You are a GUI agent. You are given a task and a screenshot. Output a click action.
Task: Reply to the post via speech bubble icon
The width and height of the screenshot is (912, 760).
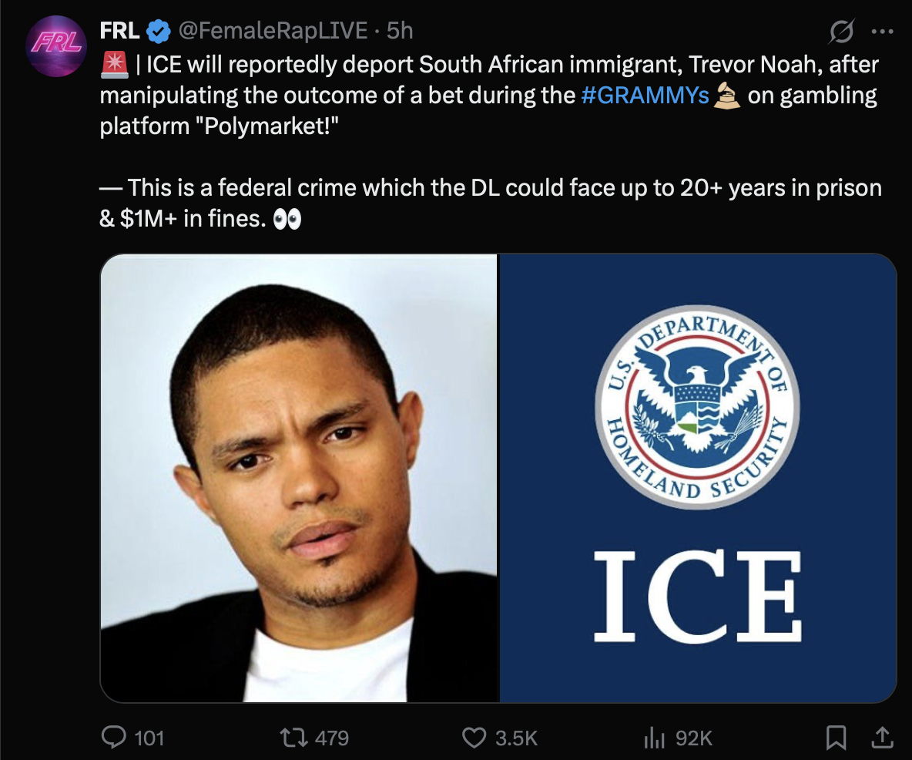[x=114, y=738]
